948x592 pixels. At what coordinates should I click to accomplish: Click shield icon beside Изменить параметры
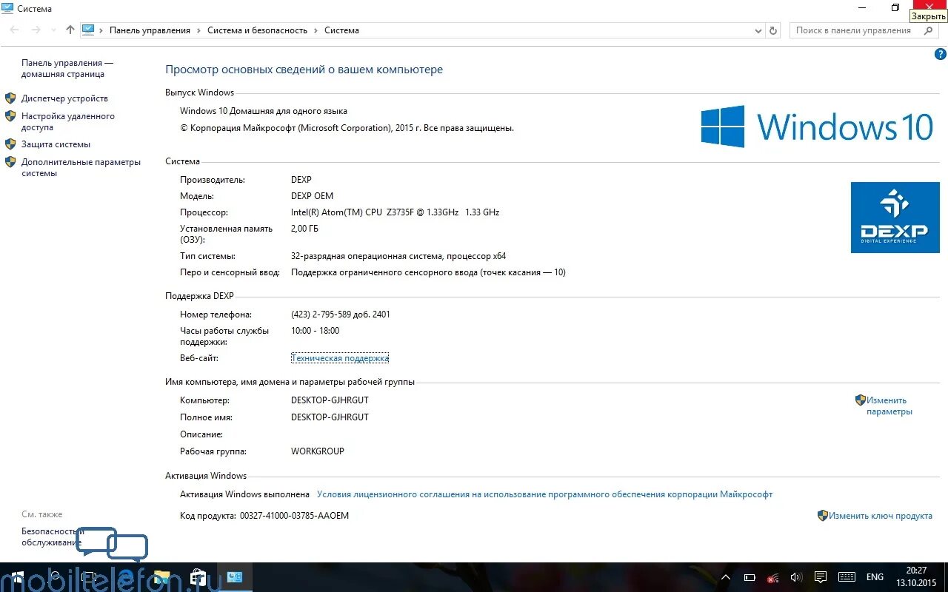860,400
